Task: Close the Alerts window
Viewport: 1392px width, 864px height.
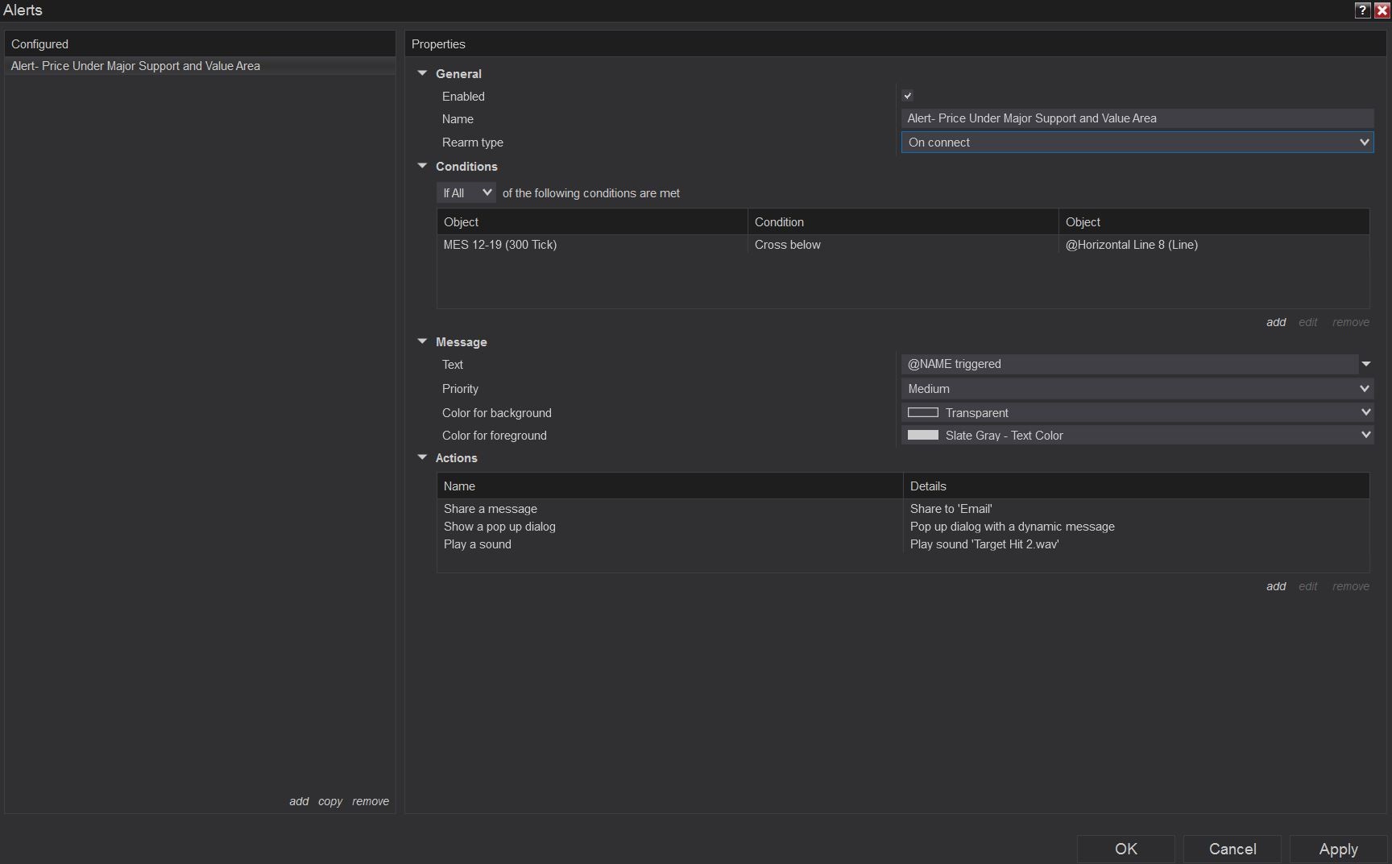Action: click(1382, 10)
